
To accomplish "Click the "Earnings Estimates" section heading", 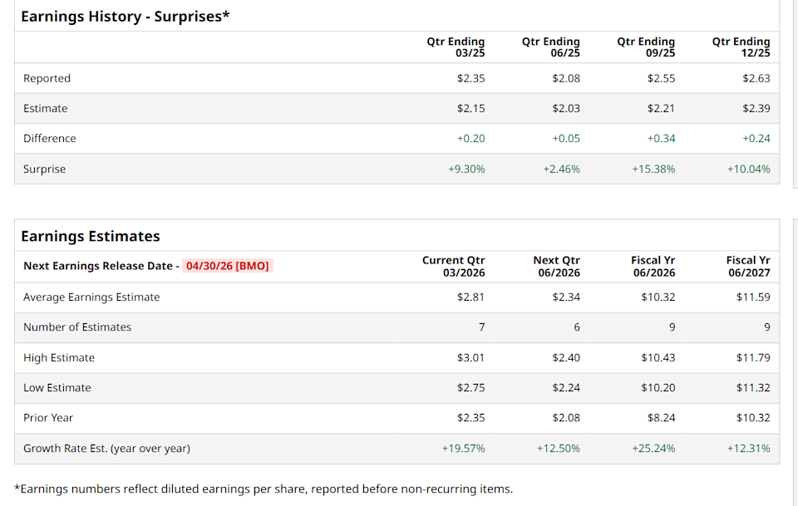I will (x=90, y=236).
